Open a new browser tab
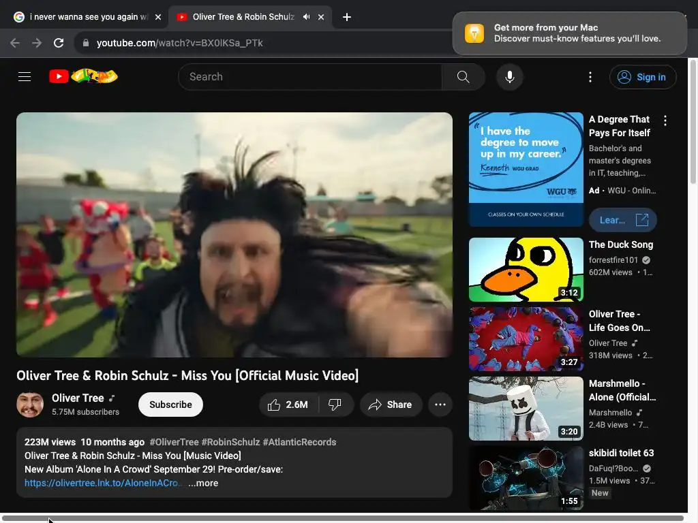The height and width of the screenshot is (523, 698). click(347, 17)
